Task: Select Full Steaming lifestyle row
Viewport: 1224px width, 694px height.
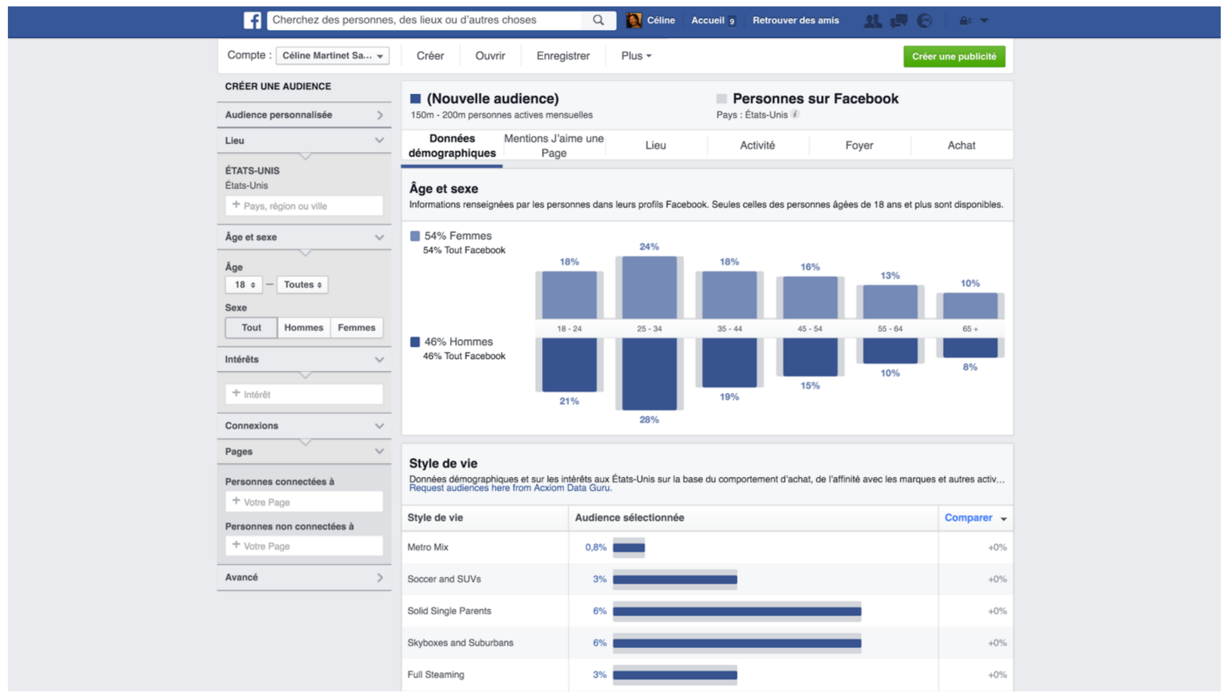Action: tap(707, 675)
